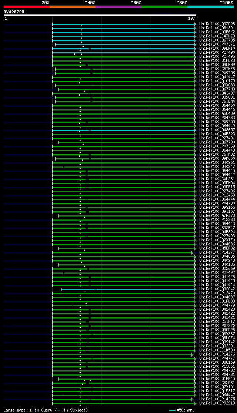The width and height of the screenshot is (237, 413).
Task: Click the green ~80% legend segment
Action: pyautogui.click(x=164, y=7)
